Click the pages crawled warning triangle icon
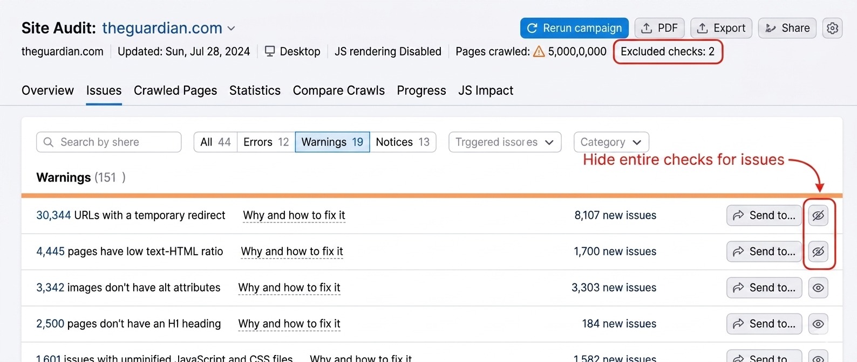Viewport: 857px width, 362px height. [x=539, y=52]
